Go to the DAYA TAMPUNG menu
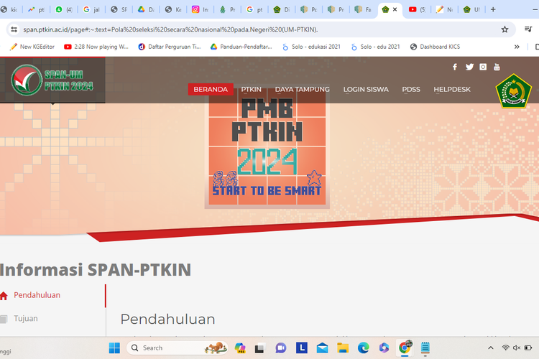This screenshot has width=539, height=359. pos(302,90)
